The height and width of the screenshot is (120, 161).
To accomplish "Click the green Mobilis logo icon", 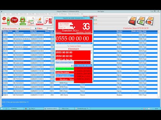I will 23,21.
